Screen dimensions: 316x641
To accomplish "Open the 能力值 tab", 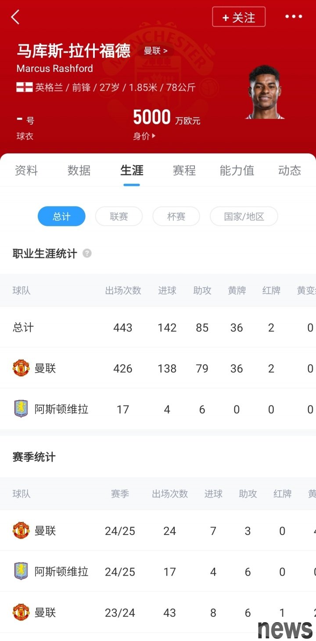I will click(237, 171).
